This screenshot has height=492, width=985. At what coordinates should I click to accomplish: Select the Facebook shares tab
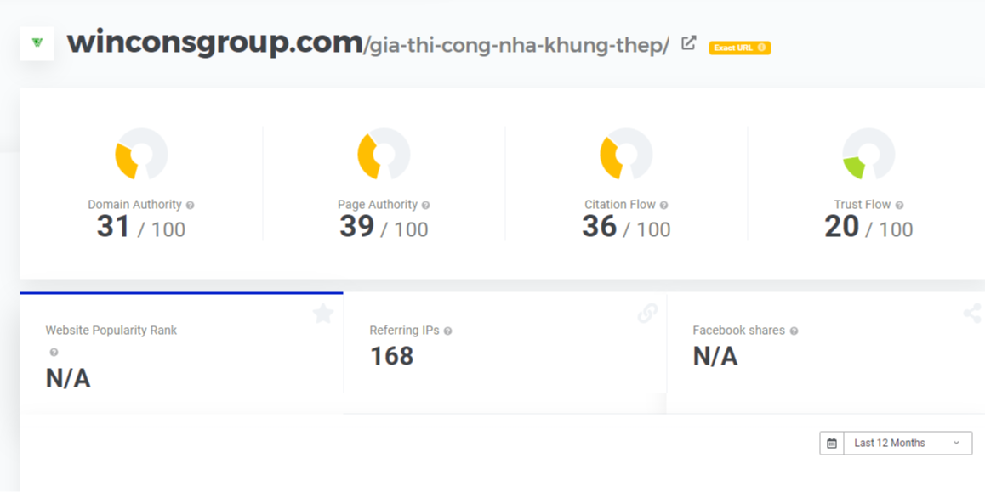pyautogui.click(x=826, y=352)
